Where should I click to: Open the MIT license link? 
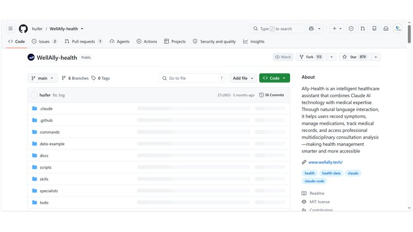(320, 202)
